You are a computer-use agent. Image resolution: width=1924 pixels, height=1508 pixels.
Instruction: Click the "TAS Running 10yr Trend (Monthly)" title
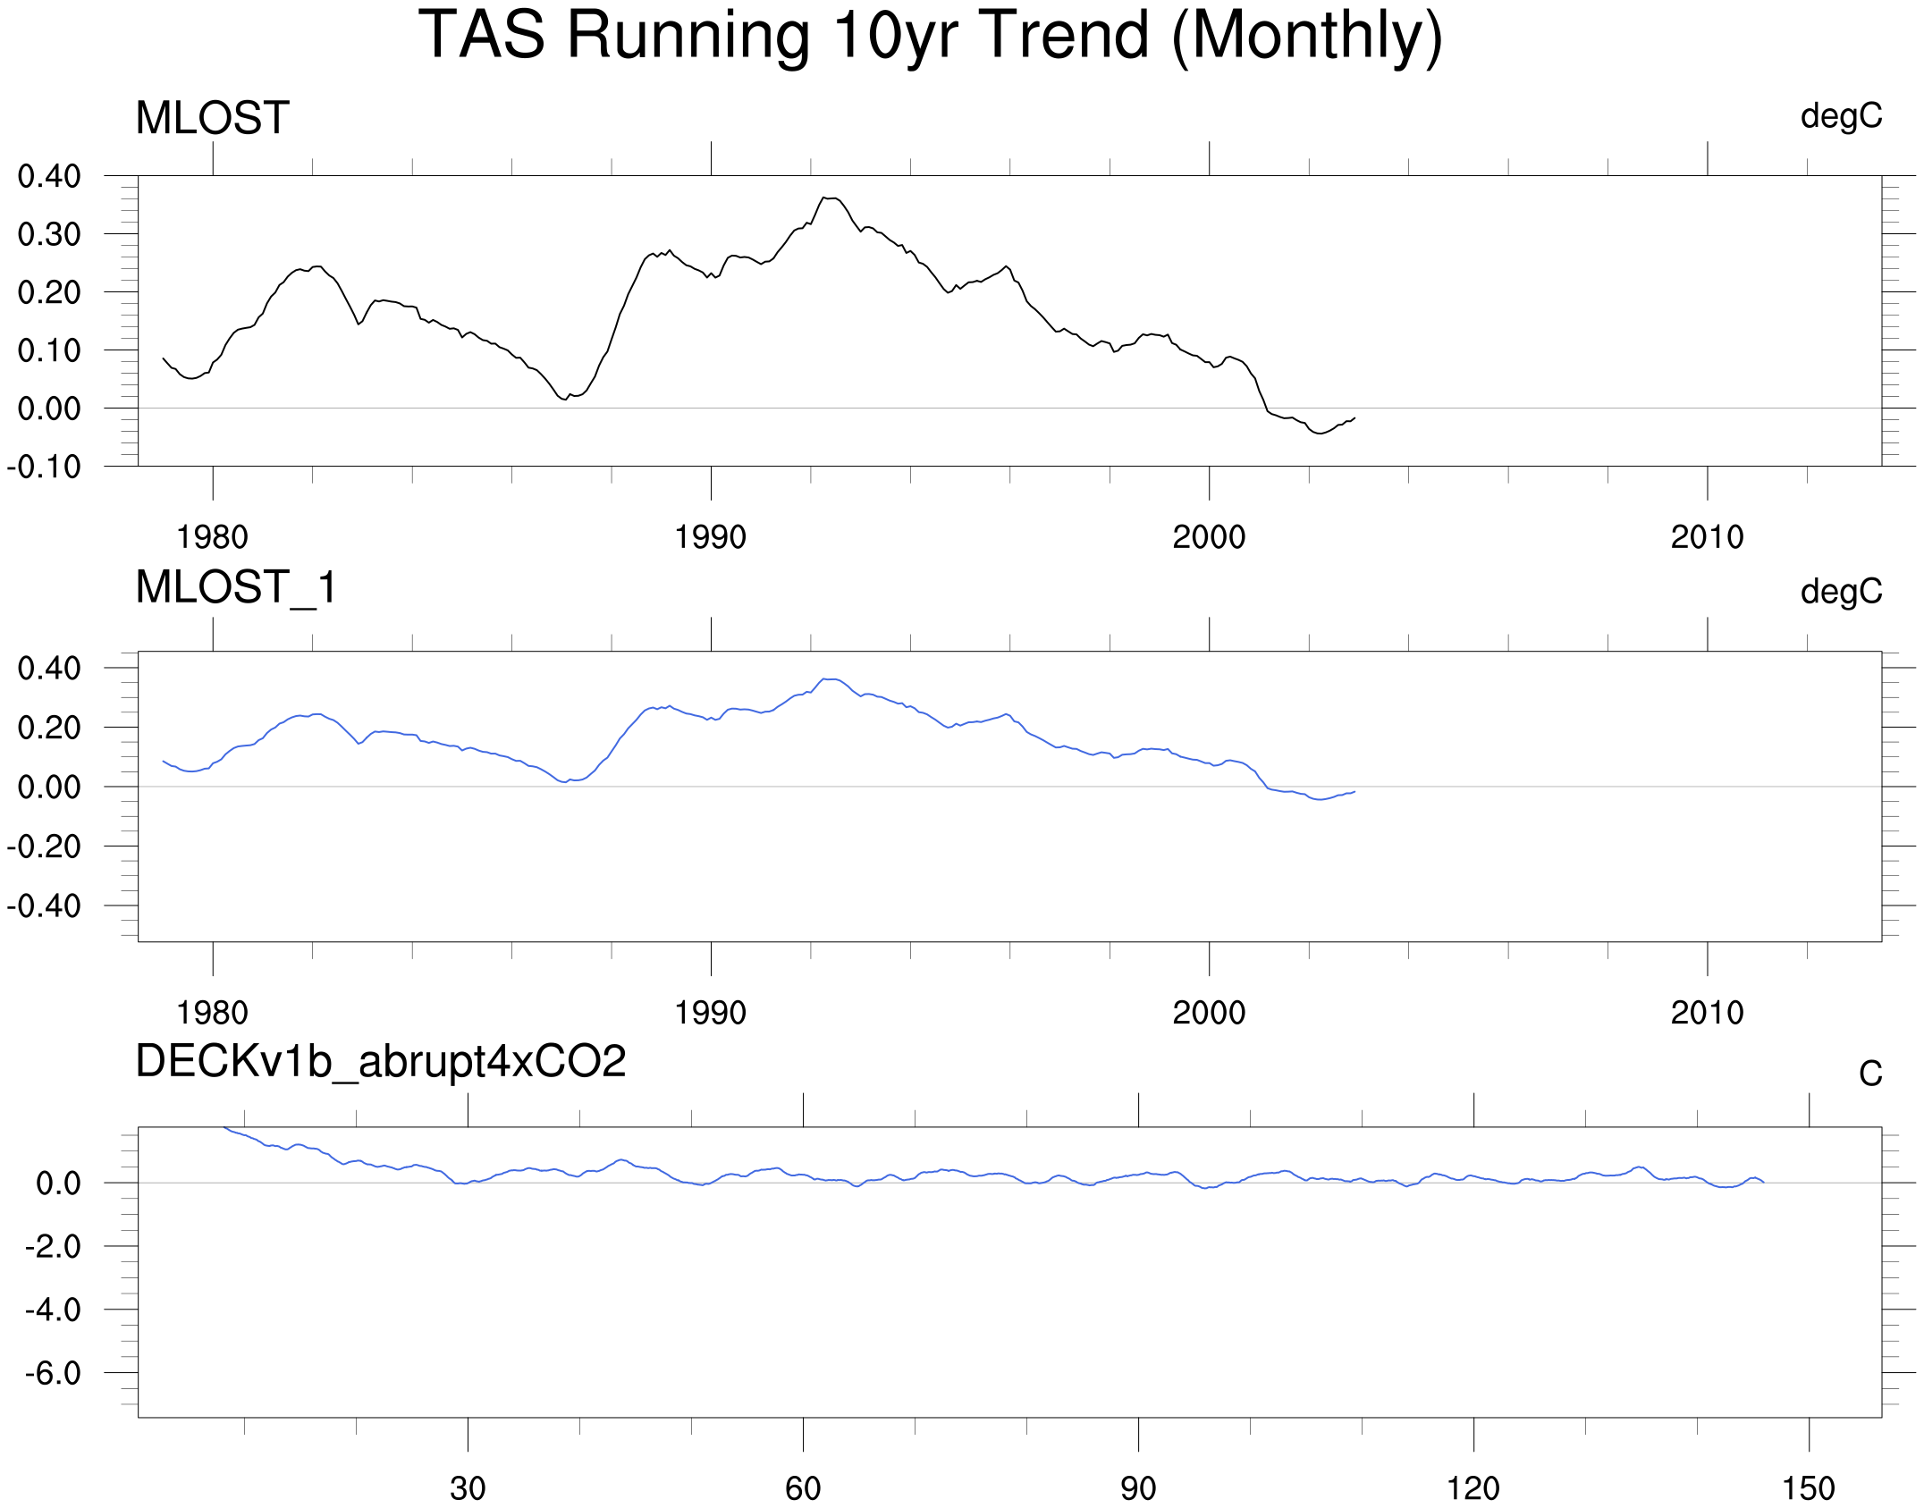point(930,36)
